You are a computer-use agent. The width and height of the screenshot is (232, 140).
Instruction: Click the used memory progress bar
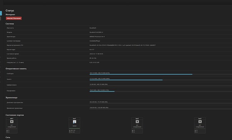point(161,80)
